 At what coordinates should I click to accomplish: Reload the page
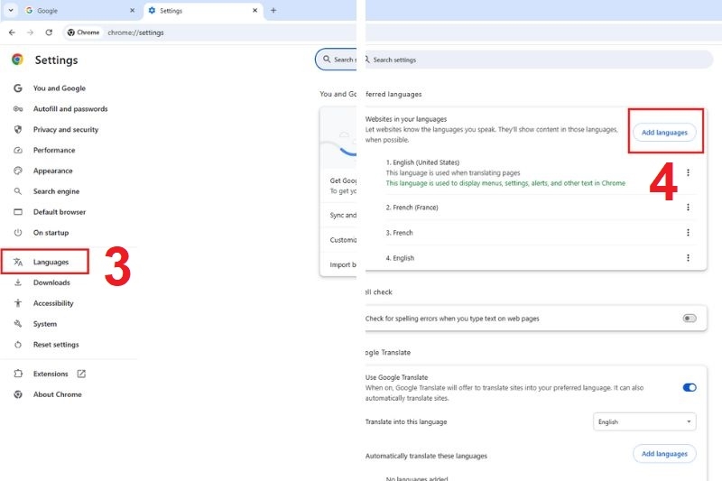click(49, 32)
